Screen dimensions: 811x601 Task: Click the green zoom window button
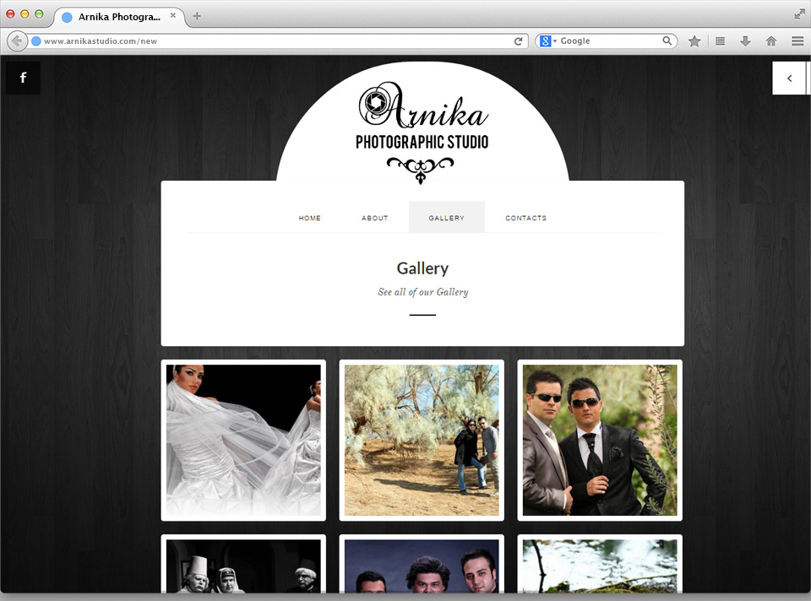[39, 14]
